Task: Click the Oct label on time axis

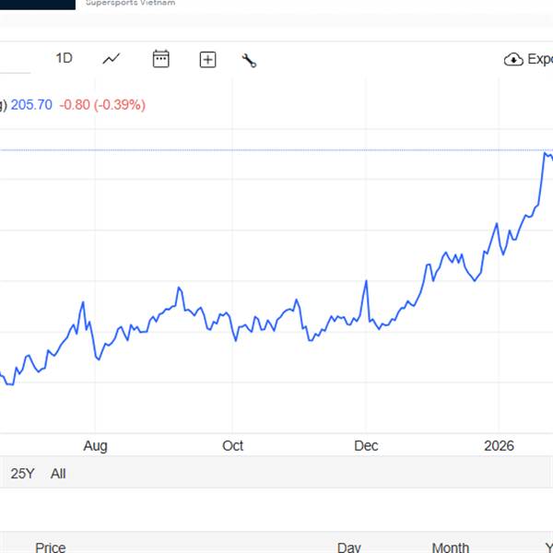Action: point(233,446)
